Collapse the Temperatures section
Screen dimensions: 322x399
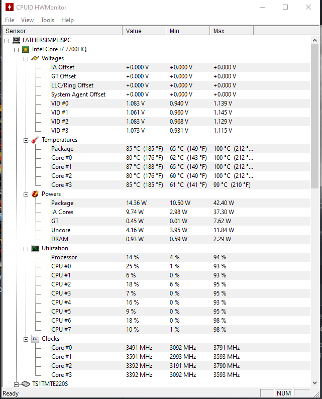[x=26, y=141]
